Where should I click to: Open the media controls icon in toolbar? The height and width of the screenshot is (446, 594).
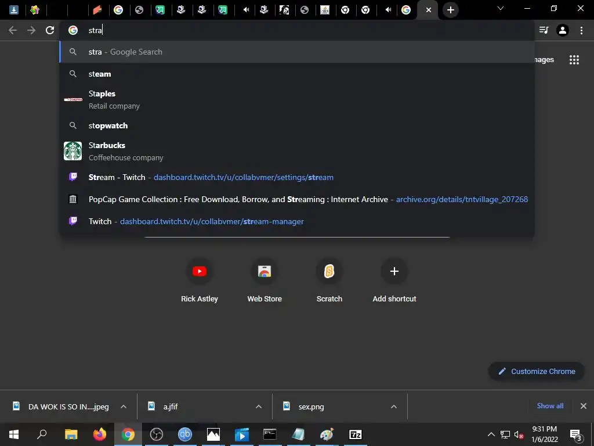(544, 30)
